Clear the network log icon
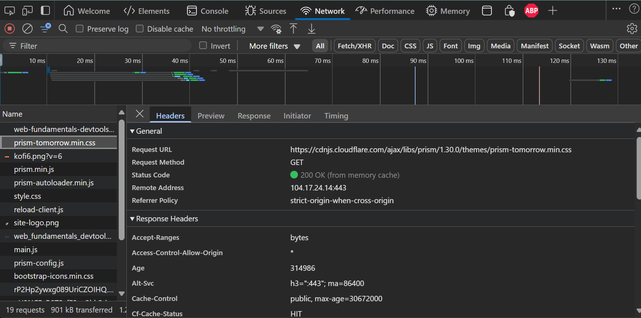Image resolution: width=641 pixels, height=318 pixels. (x=27, y=28)
